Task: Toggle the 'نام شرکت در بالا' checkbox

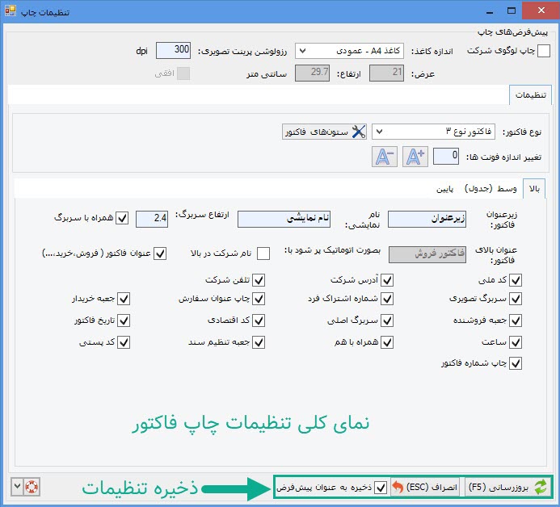Action: pyautogui.click(x=263, y=253)
